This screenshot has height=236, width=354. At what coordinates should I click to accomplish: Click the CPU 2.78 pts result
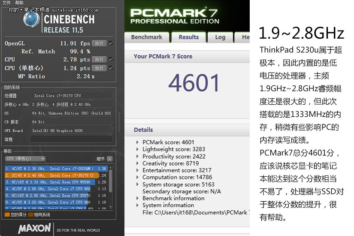coord(76,60)
